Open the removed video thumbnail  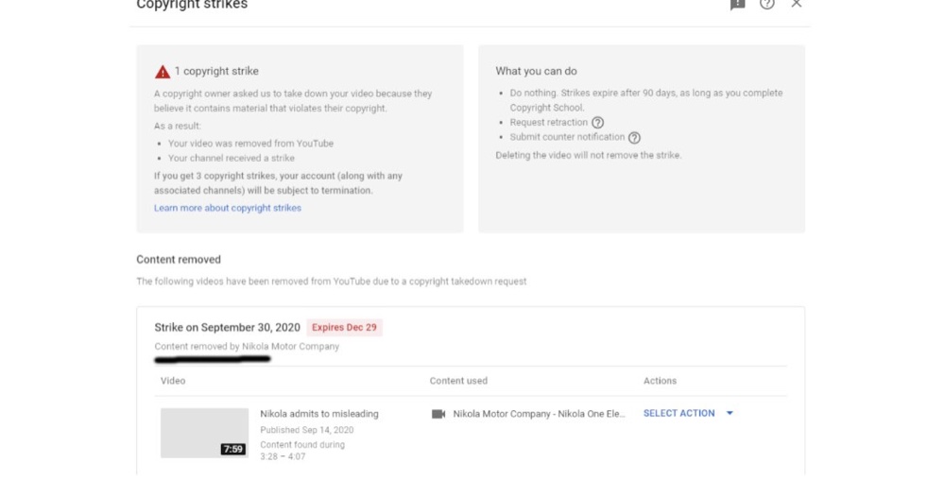pyautogui.click(x=204, y=433)
